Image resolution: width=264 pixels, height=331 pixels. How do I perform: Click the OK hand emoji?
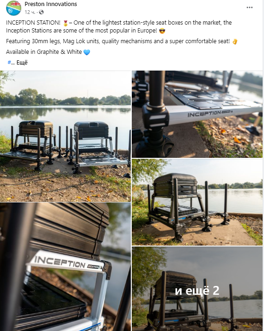[x=235, y=42]
